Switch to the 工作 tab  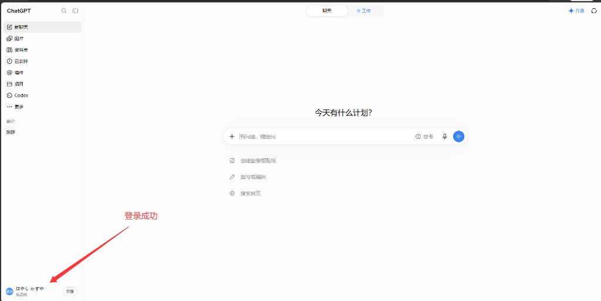point(364,11)
